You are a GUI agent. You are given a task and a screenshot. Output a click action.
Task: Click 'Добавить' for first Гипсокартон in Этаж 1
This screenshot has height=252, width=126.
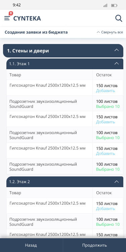[106, 91]
